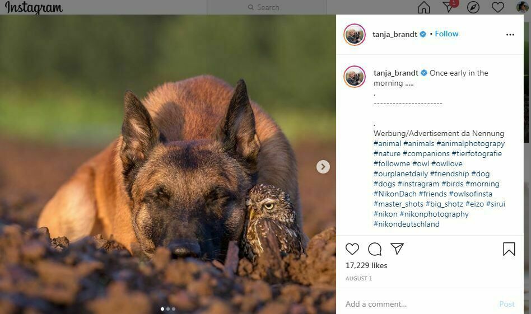Image resolution: width=531 pixels, height=314 pixels.
Task: Go to Instagram home feed icon
Action: [424, 7]
